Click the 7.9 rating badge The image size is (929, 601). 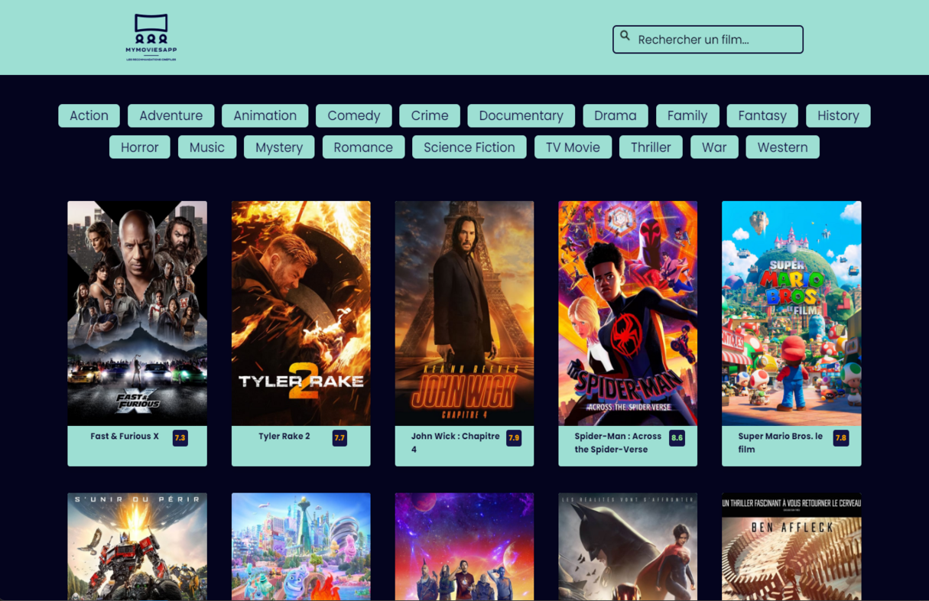514,438
